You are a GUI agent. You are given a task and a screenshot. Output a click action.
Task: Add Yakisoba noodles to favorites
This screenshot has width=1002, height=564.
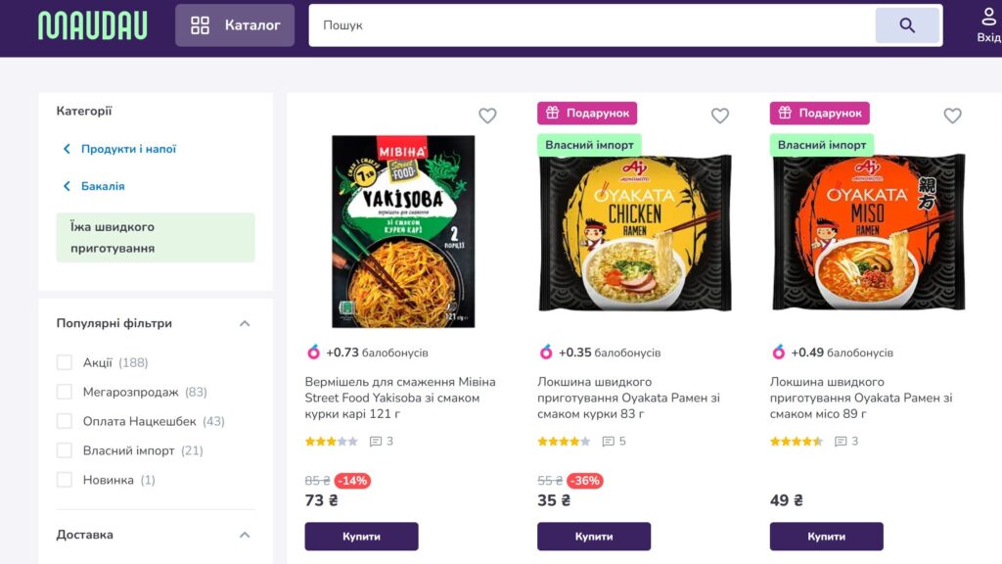(x=487, y=116)
